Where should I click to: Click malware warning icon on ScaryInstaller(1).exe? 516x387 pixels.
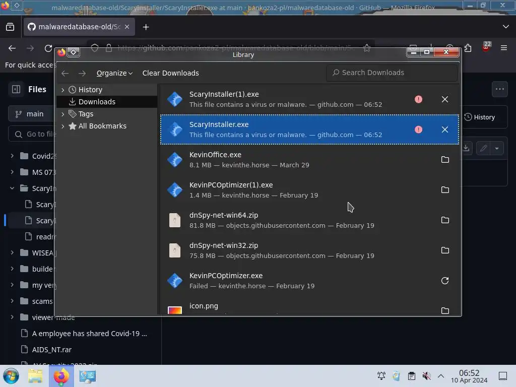click(418, 99)
